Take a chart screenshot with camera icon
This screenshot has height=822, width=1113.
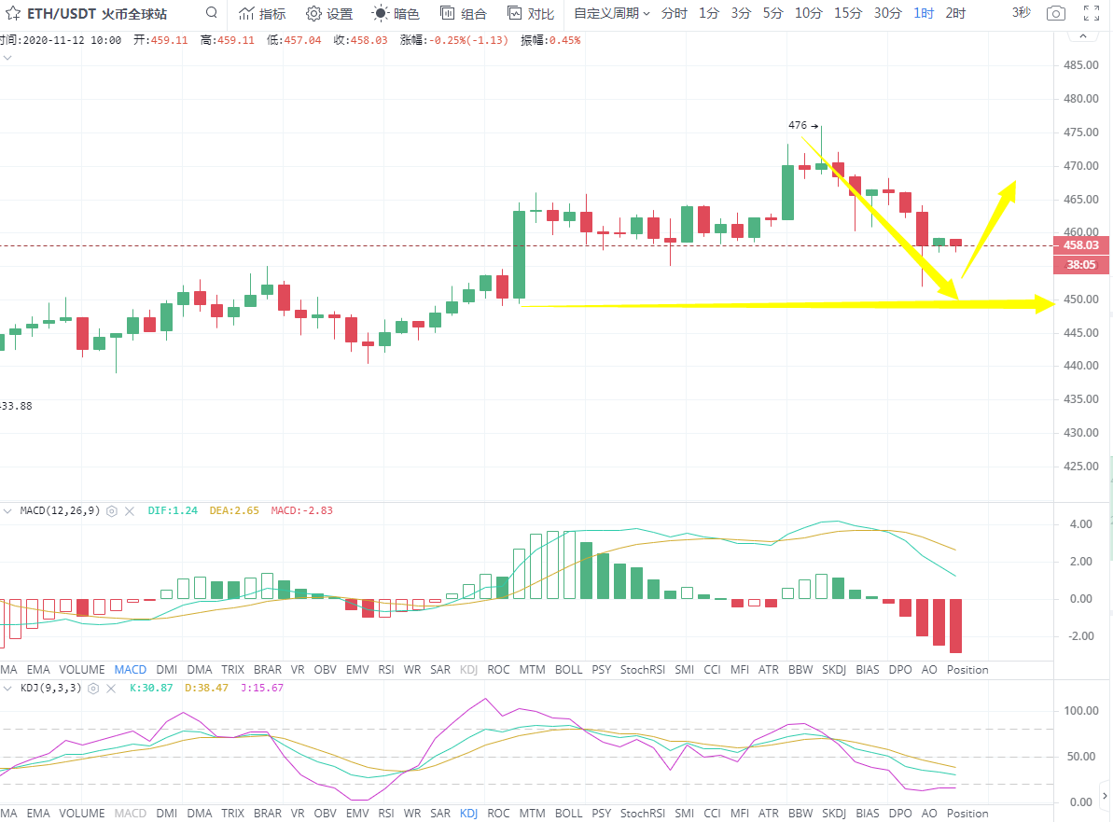1055,14
